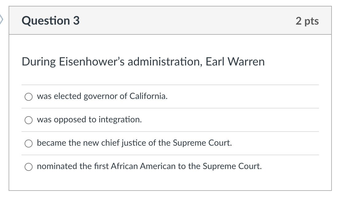Choose the 'was opposed to integration' radio button
Screen dimensions: 338x201
29,120
